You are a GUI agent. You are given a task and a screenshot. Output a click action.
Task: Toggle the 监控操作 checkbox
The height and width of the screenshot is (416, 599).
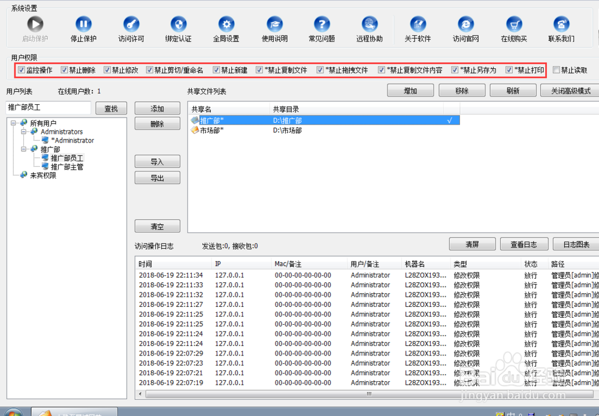click(x=22, y=70)
